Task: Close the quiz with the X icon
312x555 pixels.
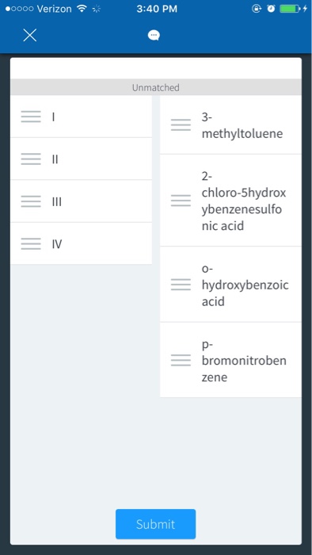Action: (30, 35)
